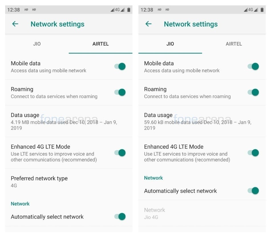Open Preferred network type 4G selector
Image resolution: width=273 pixels, height=234 pixels.
(x=69, y=182)
